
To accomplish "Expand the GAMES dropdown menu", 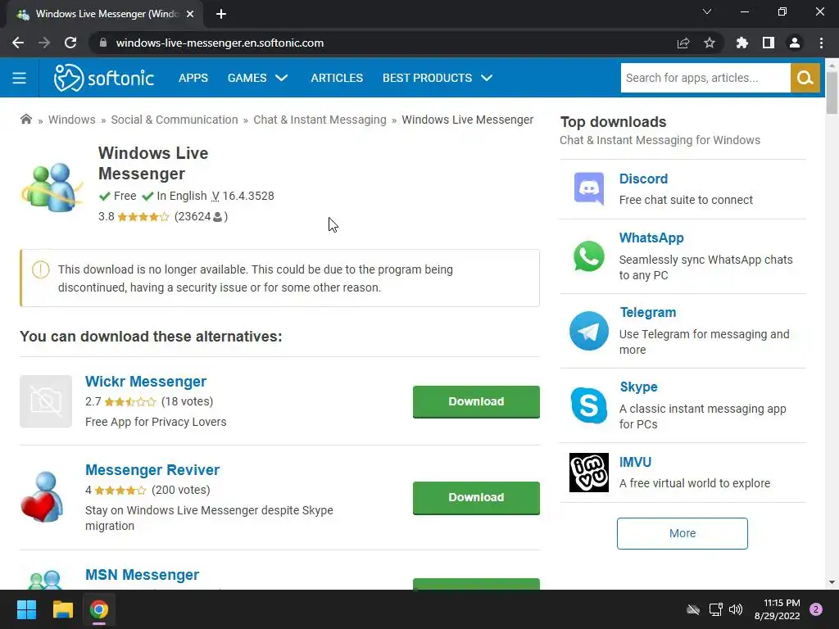I will tap(257, 78).
